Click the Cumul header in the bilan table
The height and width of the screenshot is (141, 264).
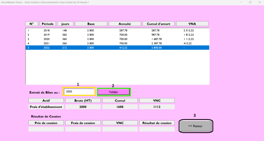120,100
